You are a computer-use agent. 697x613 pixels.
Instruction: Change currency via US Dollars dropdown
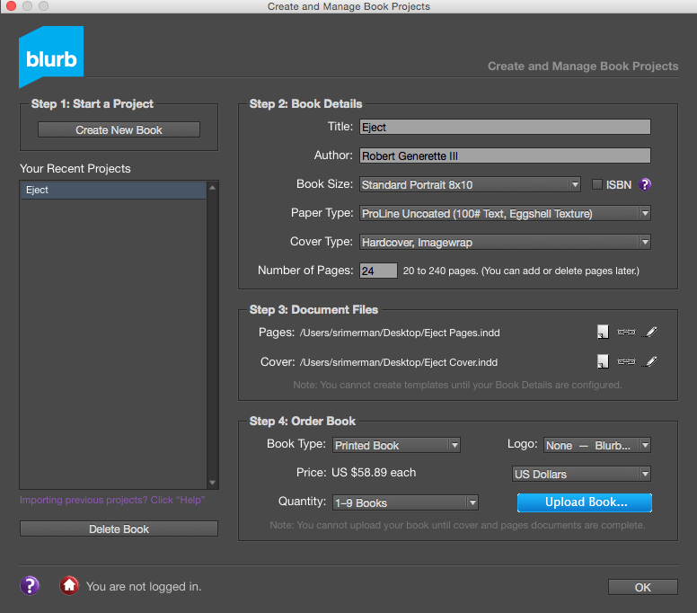[x=581, y=474]
